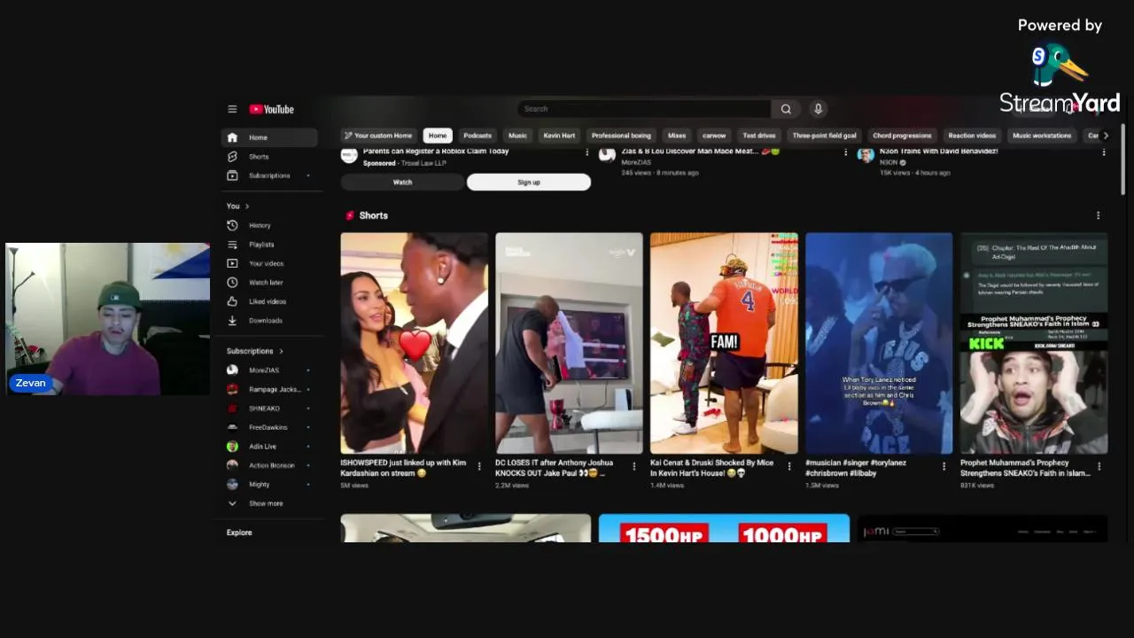1134x638 pixels.
Task: Open the MoreZIAS subscription channel
Action: 269,370
